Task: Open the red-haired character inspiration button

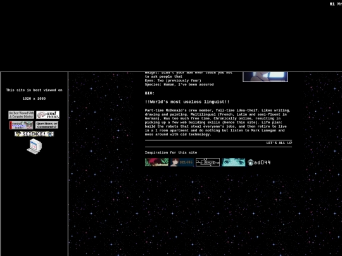Action: (x=156, y=162)
